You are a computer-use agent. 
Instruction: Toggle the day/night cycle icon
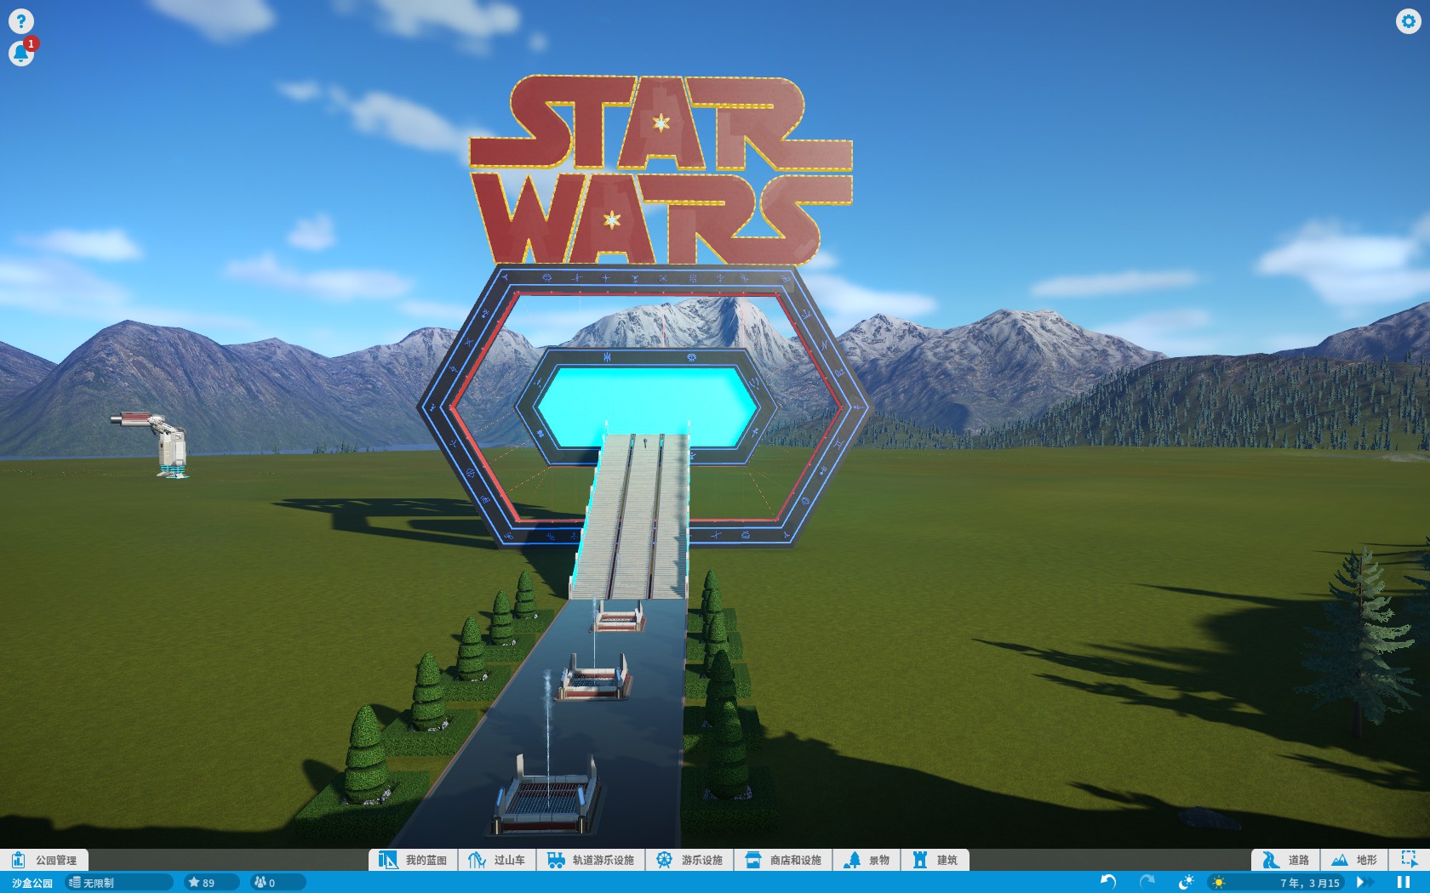click(1186, 882)
